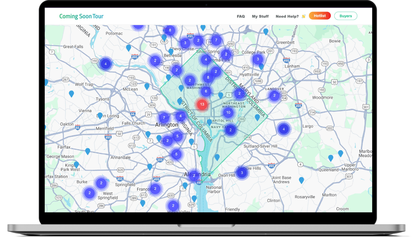
Task: Select the 2 cluster at Landover
Action: pos(274,96)
